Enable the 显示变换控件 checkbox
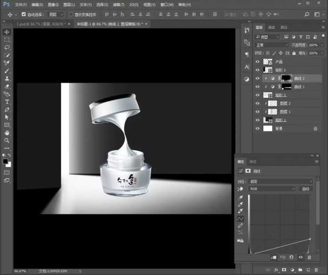The width and height of the screenshot is (328, 275). point(71,14)
